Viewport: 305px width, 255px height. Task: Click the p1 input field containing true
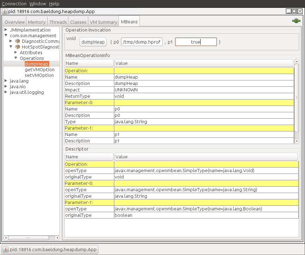[197, 41]
